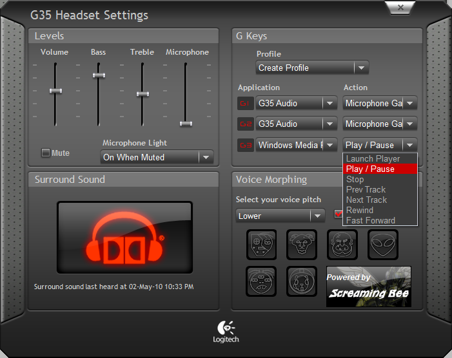Check the Mute checkbox
Image resolution: width=452 pixels, height=358 pixels.
pos(46,153)
